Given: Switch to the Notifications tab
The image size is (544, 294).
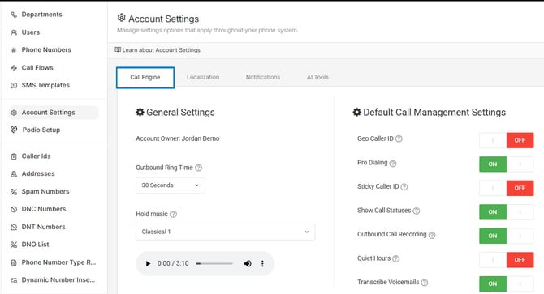Looking at the screenshot, I should tap(263, 77).
